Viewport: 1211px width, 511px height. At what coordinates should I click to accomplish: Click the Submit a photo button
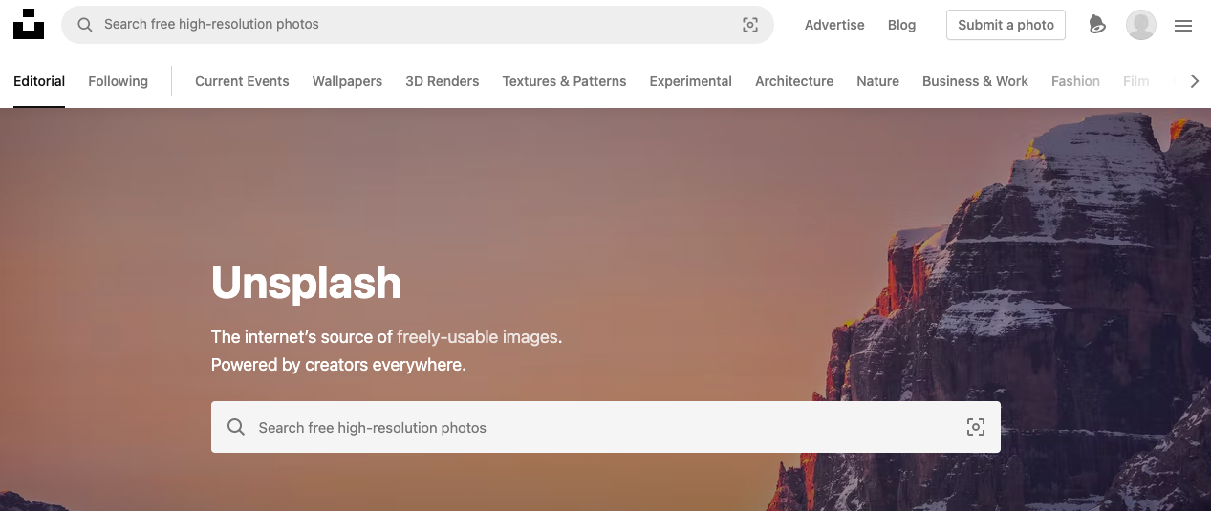(x=1006, y=25)
